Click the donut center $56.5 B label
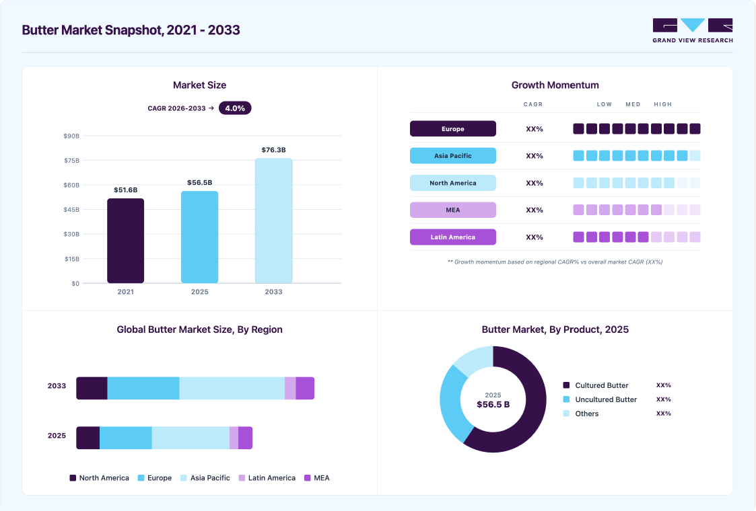Viewport: 756px width, 511px height. pyautogui.click(x=493, y=405)
